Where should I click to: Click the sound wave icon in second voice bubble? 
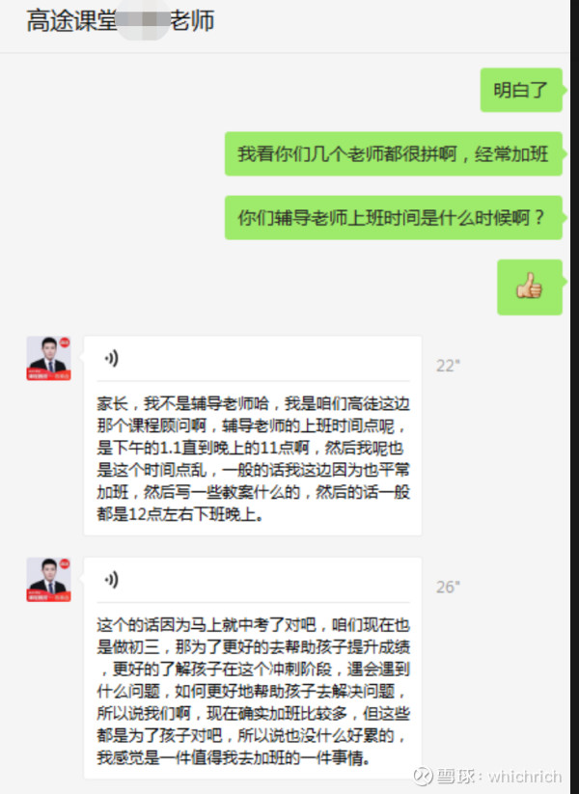(x=111, y=580)
